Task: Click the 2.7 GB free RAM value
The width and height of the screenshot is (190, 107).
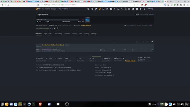Action: tap(92, 59)
